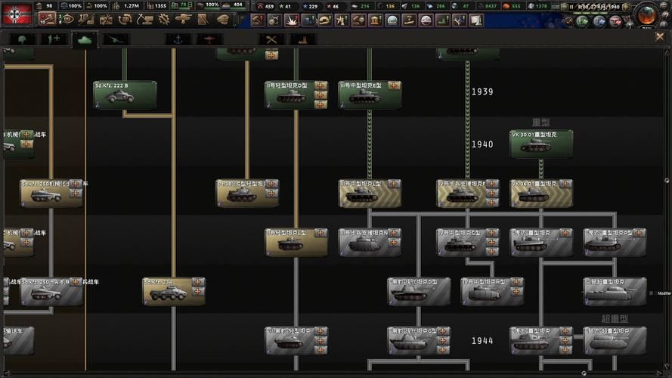Select the Panzer IV medium tank H technology
The width and height of the screenshot is (672, 378).
[x=492, y=292]
